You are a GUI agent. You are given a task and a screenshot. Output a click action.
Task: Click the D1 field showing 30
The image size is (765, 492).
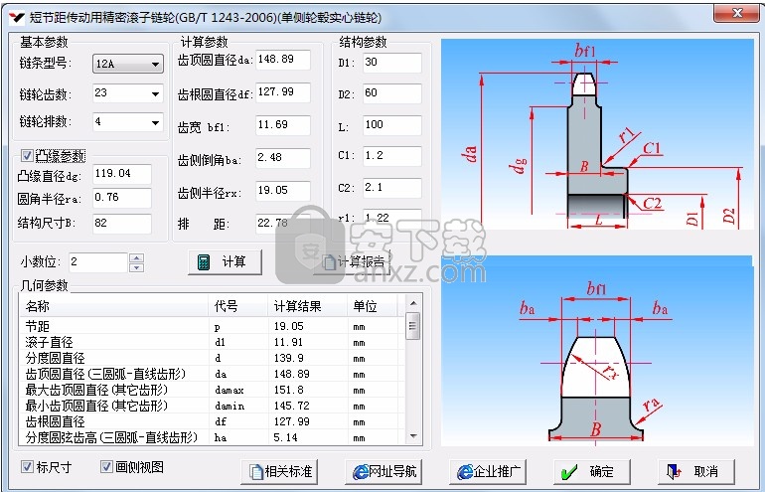[392, 63]
